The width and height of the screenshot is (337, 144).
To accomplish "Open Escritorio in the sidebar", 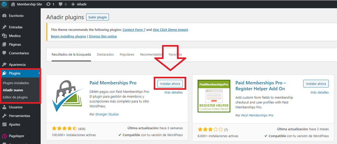I will tap(16, 16).
